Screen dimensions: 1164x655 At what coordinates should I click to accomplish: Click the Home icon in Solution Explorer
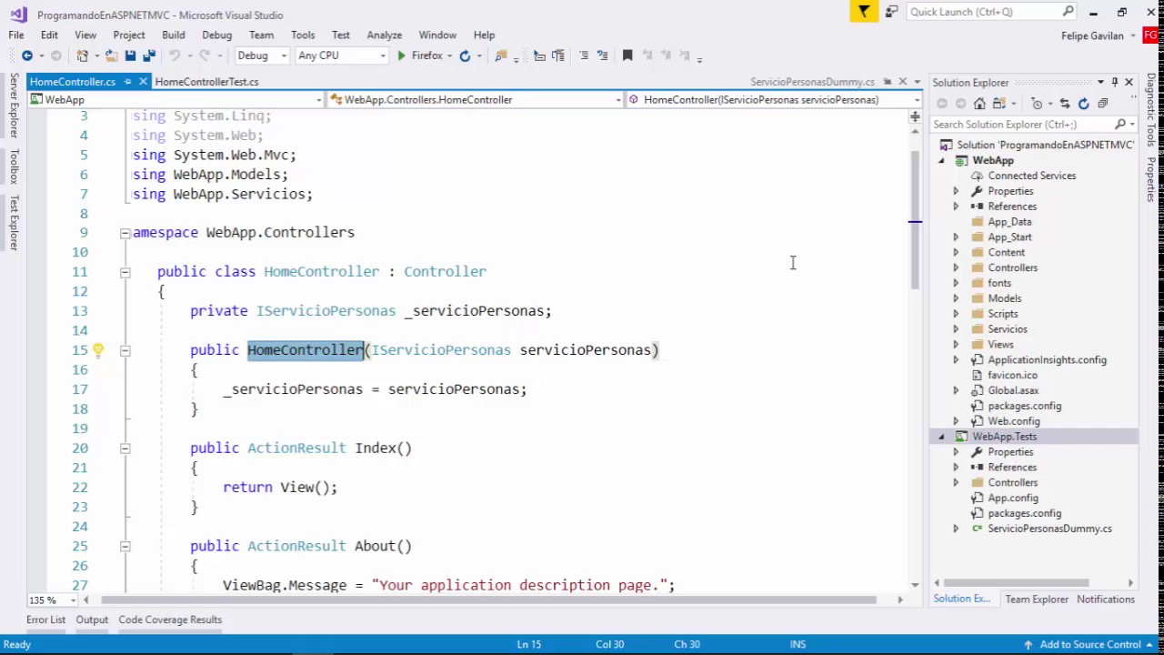(x=979, y=103)
